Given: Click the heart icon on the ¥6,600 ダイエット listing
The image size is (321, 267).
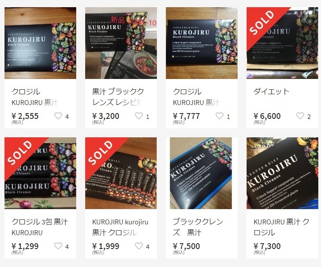Looking at the screenshot, I should coord(300,116).
